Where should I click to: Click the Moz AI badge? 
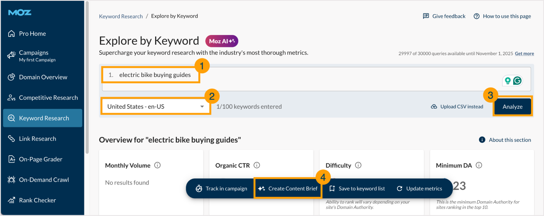click(x=222, y=41)
